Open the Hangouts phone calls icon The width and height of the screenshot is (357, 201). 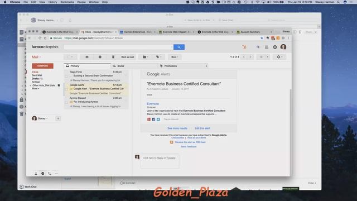(x=50, y=174)
